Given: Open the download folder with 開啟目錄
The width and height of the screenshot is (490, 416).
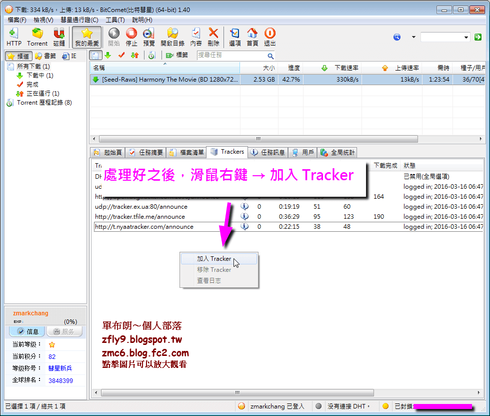Looking at the screenshot, I should point(172,37).
